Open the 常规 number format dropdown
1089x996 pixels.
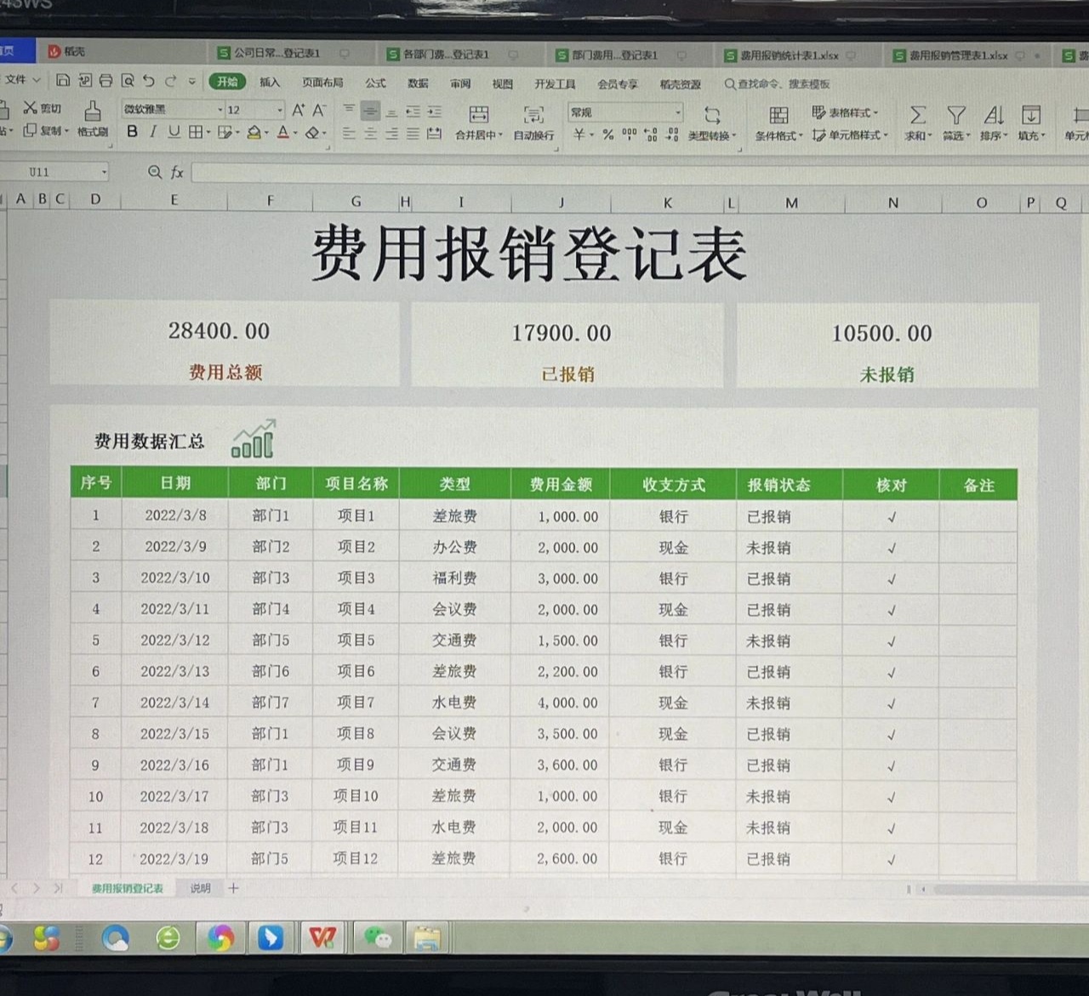[x=625, y=111]
